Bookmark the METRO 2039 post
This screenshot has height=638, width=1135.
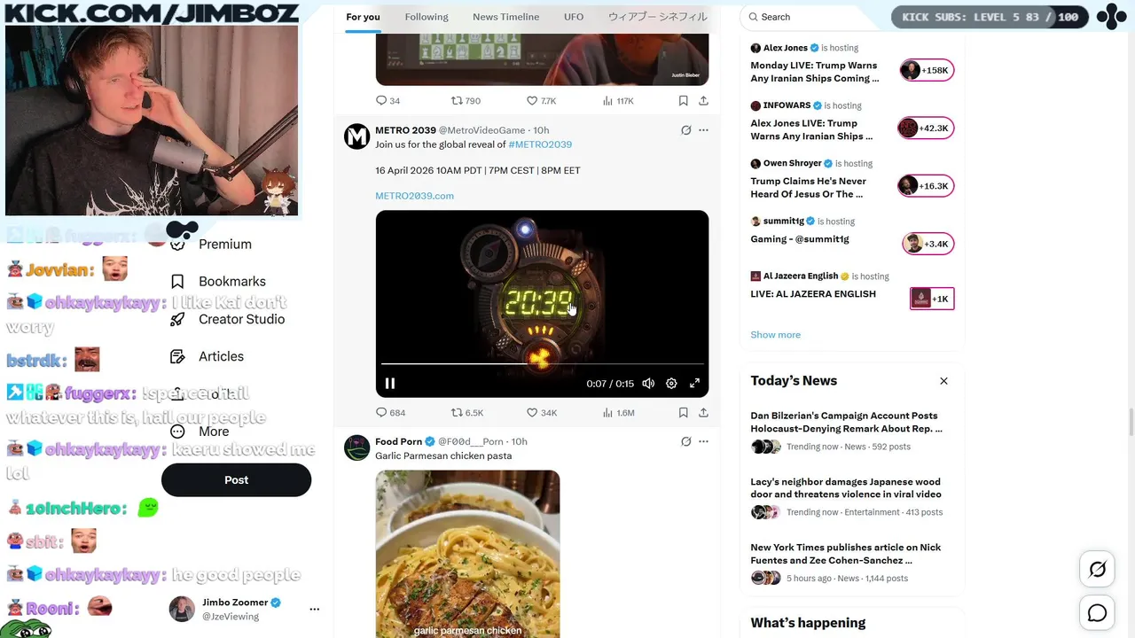click(x=683, y=413)
